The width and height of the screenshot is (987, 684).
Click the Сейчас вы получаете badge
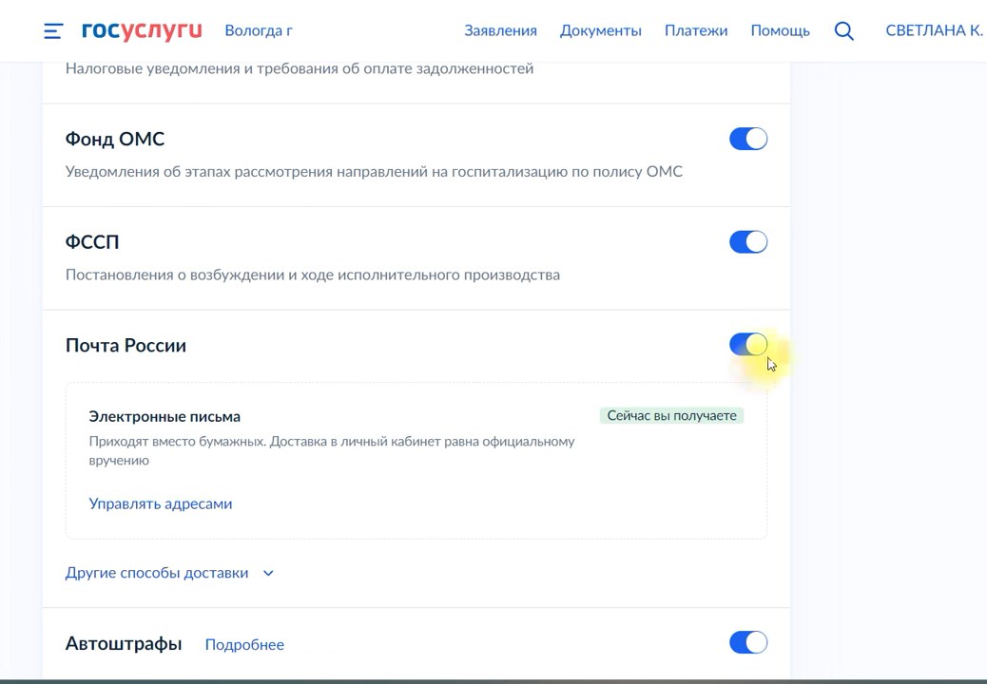click(671, 415)
